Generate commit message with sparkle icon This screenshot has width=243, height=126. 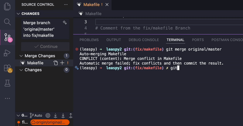click(x=64, y=23)
